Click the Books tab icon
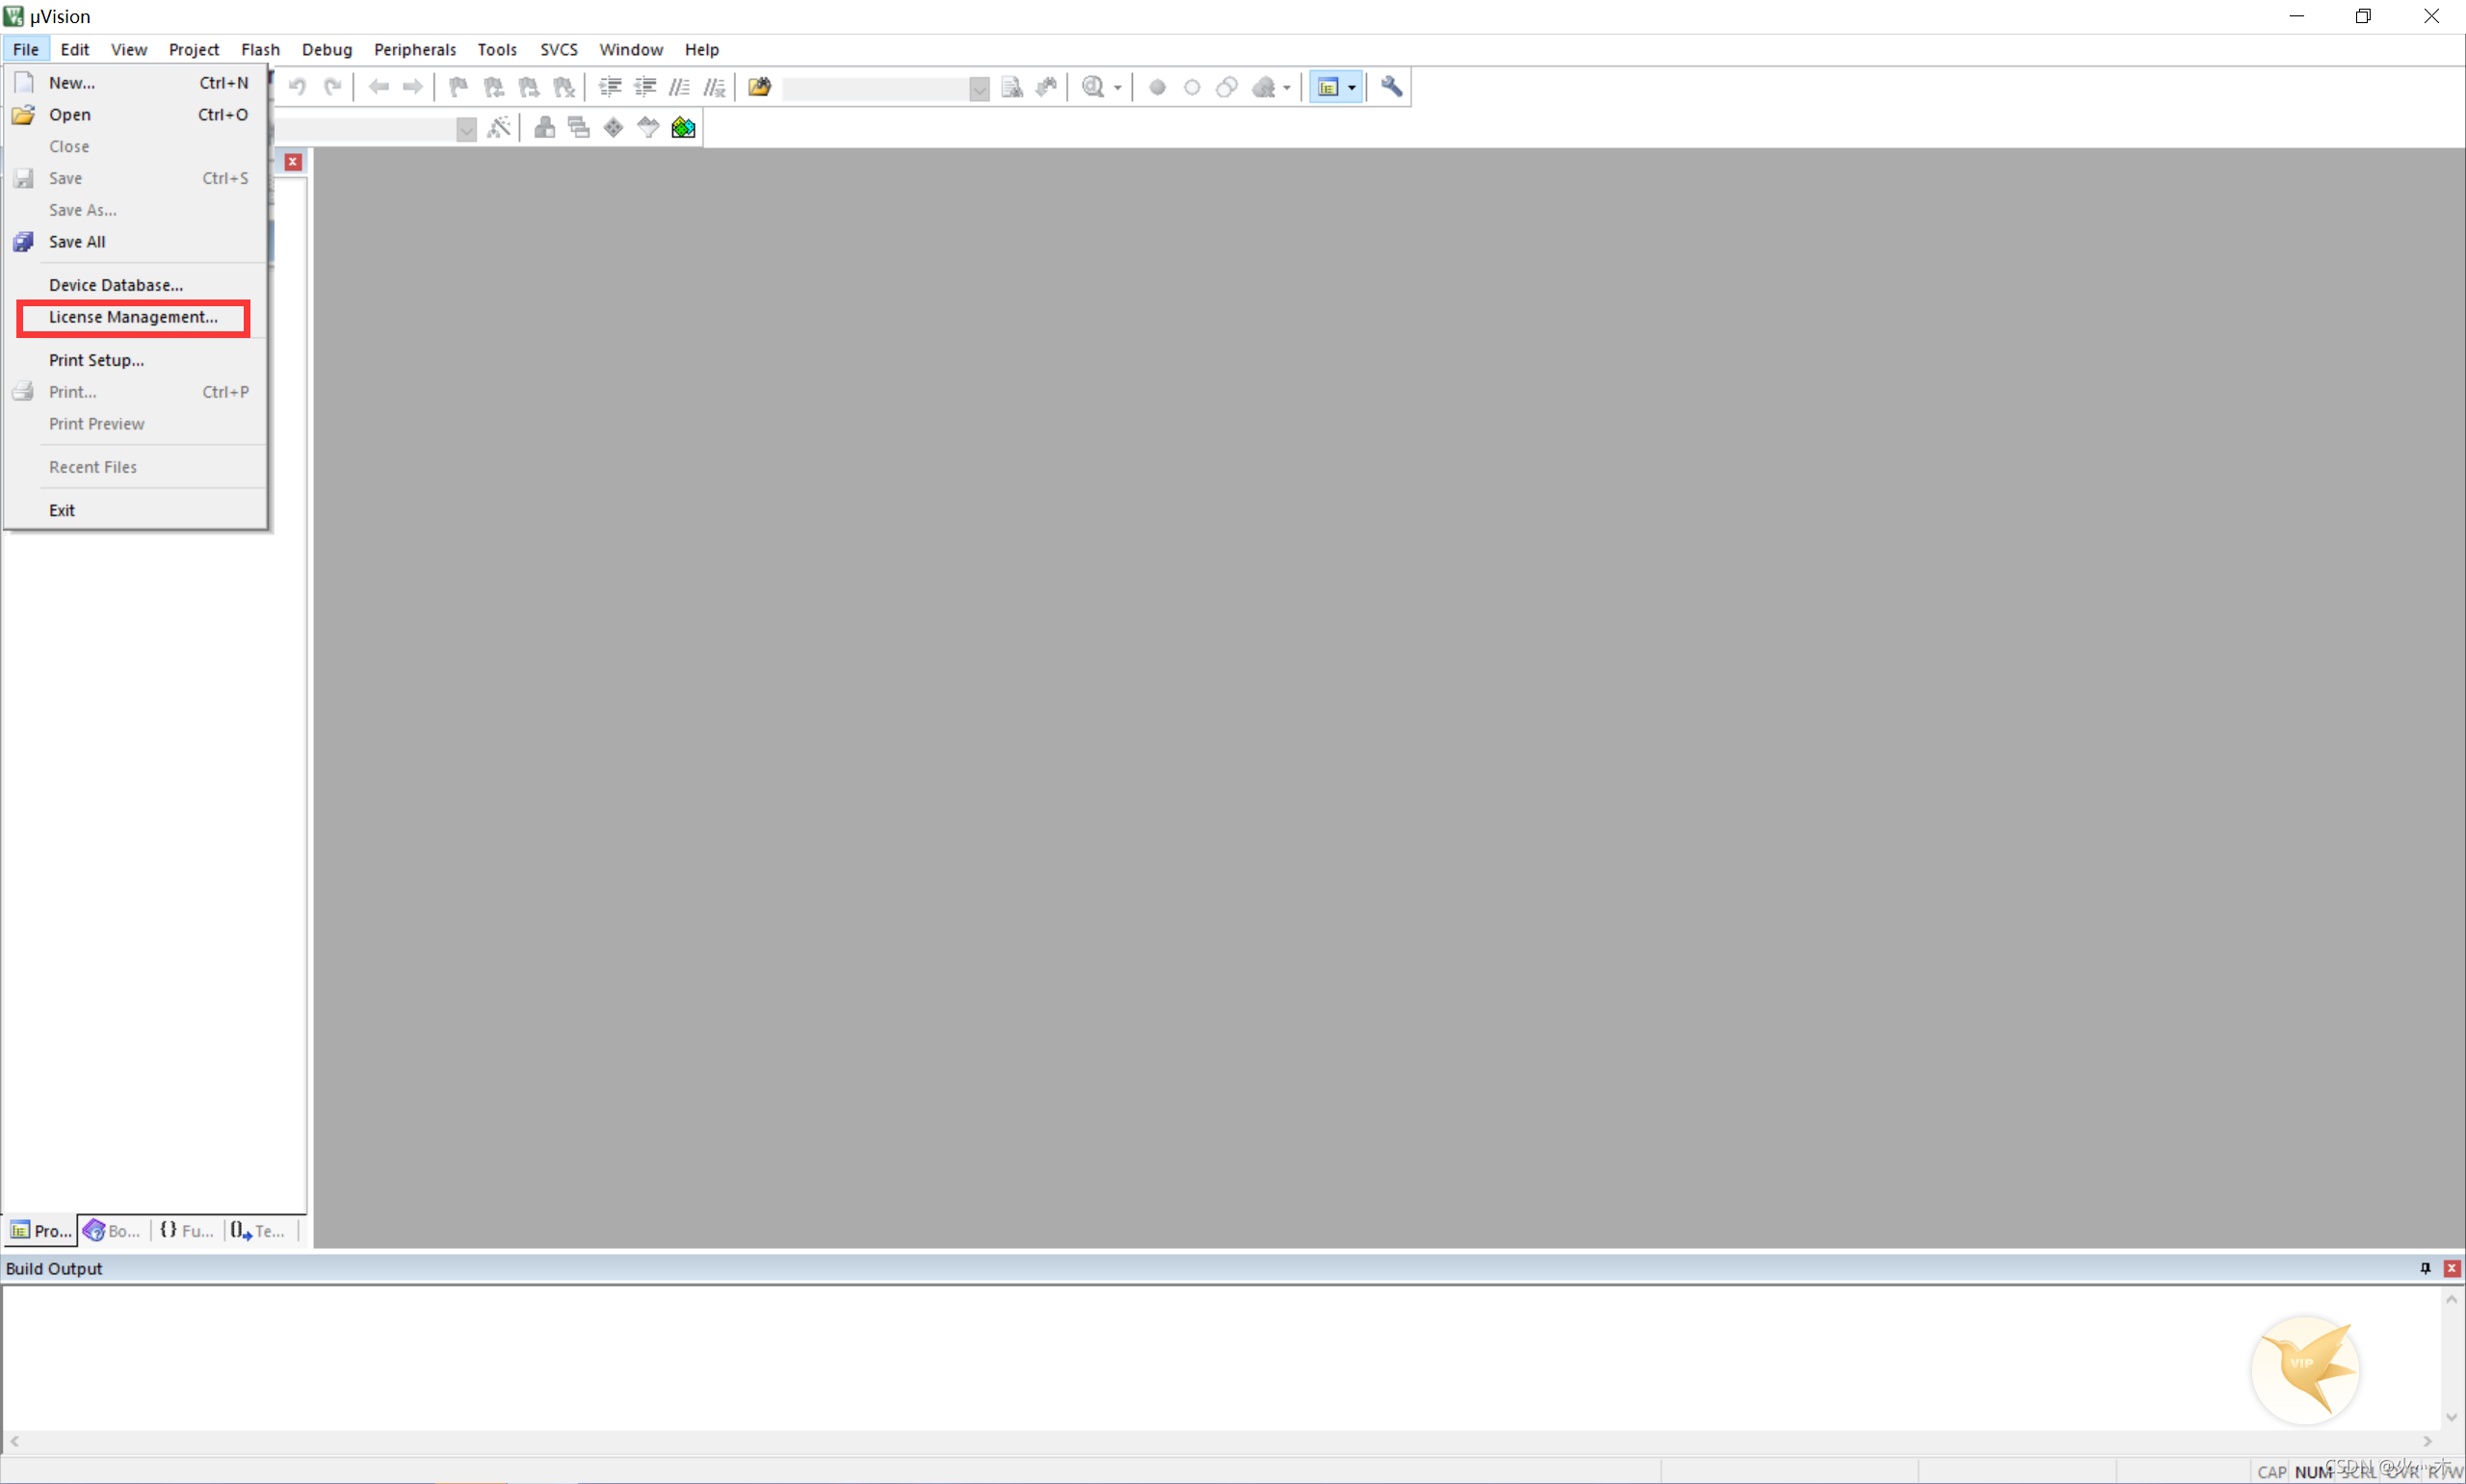The width and height of the screenshot is (2466, 1484). (x=94, y=1230)
